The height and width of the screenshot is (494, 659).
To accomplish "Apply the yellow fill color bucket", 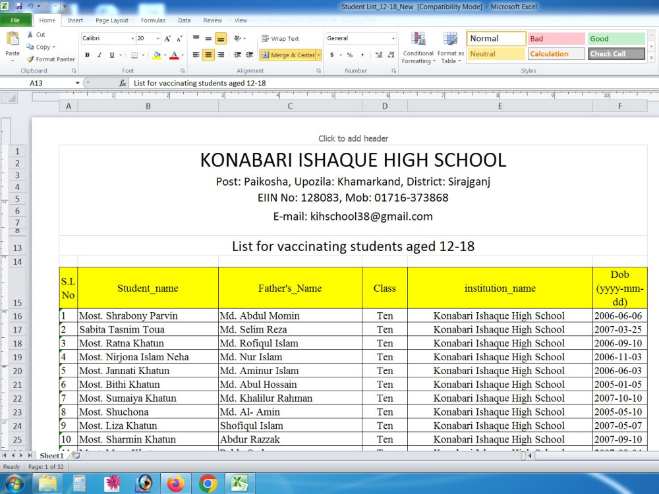I will pos(157,55).
